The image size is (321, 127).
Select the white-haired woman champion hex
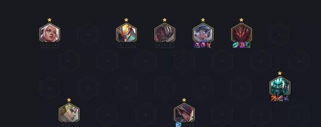point(50,33)
